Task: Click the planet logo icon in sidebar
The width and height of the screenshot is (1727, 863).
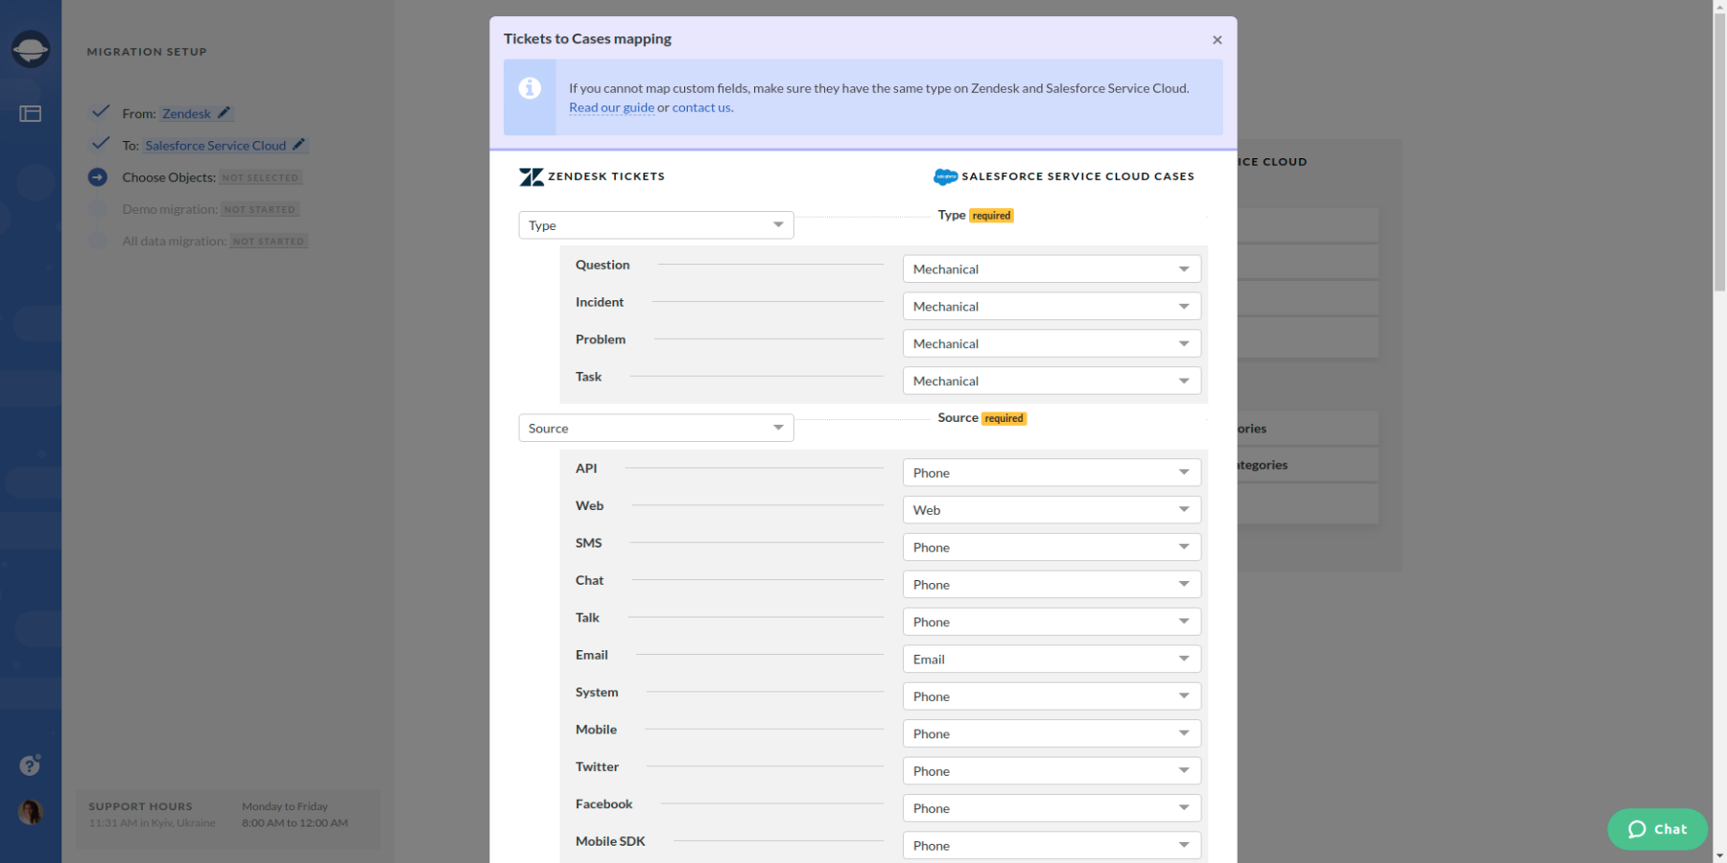Action: (x=31, y=49)
